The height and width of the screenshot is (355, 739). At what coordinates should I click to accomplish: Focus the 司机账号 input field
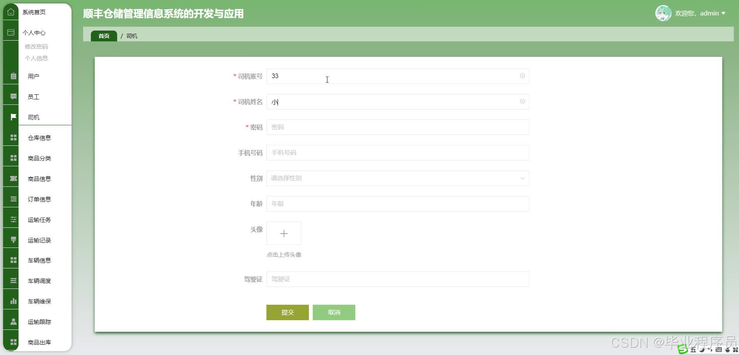(397, 76)
